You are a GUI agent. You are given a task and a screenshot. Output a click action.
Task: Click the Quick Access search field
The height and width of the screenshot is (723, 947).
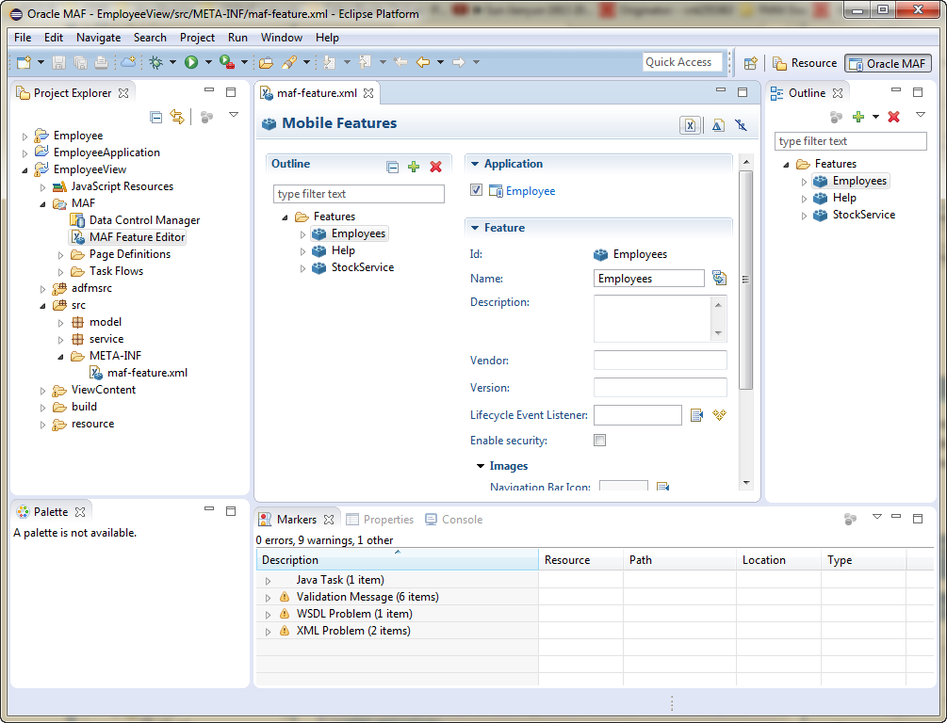[682, 62]
